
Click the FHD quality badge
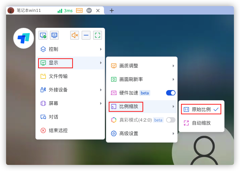(x=79, y=10)
